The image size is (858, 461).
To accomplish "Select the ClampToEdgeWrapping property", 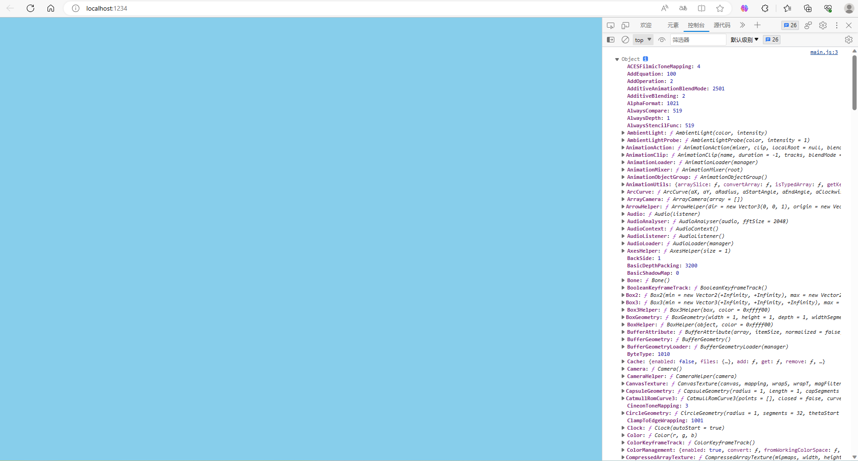I will click(665, 420).
